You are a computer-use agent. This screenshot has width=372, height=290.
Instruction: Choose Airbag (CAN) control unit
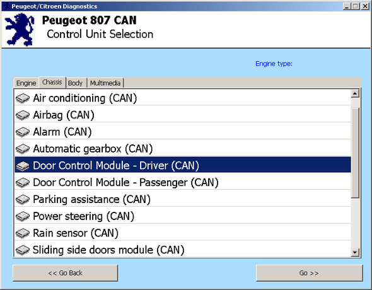(x=183, y=115)
